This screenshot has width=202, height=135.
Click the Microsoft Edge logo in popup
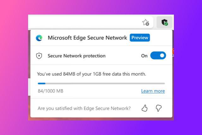(39, 38)
